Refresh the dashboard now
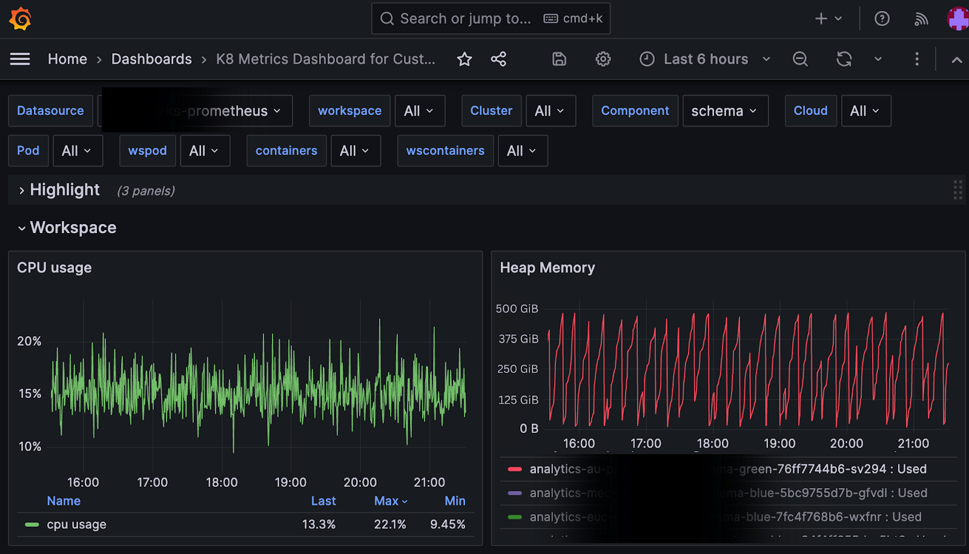Viewport: 969px width, 554px height. pos(844,59)
